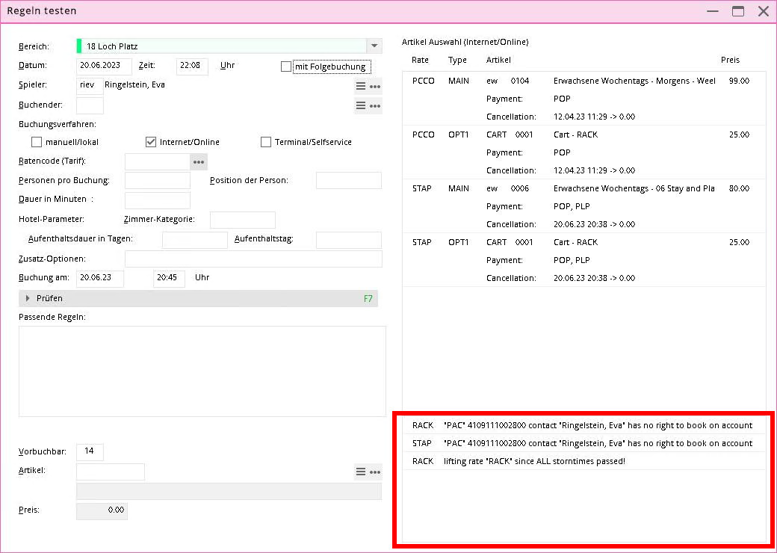
Task: Click the list icon beside Artikel field
Action: pos(361,472)
